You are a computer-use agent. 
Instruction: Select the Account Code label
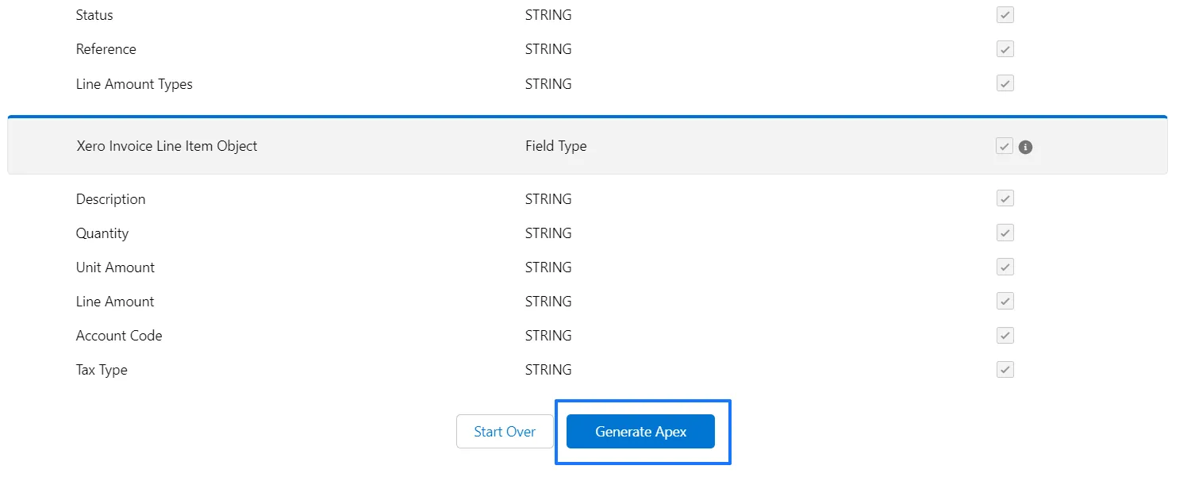click(x=119, y=336)
